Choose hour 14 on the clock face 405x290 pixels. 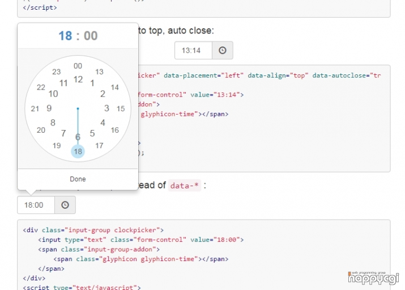point(114,87)
